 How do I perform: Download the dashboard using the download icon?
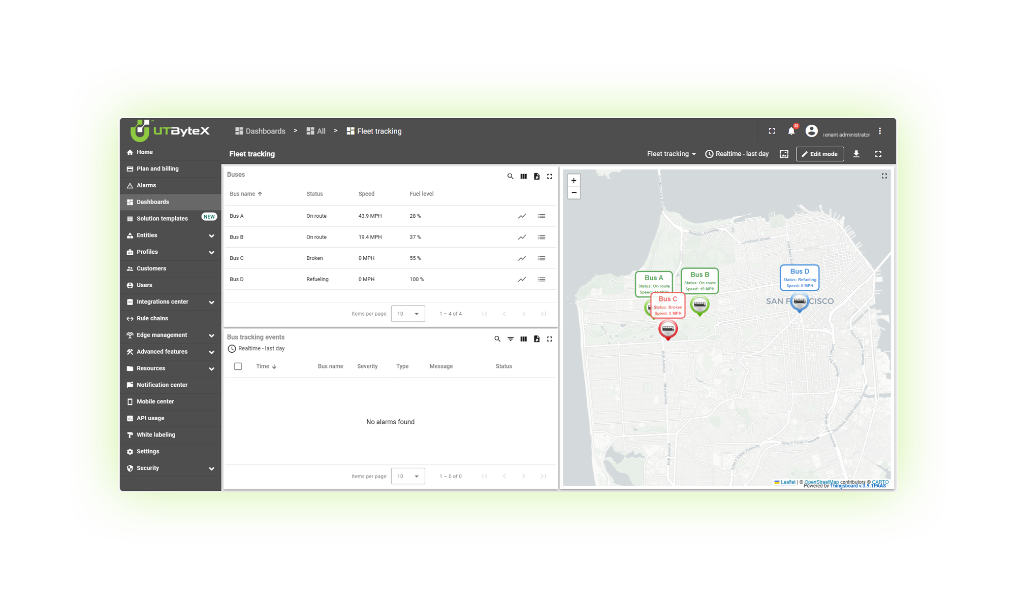tap(856, 154)
